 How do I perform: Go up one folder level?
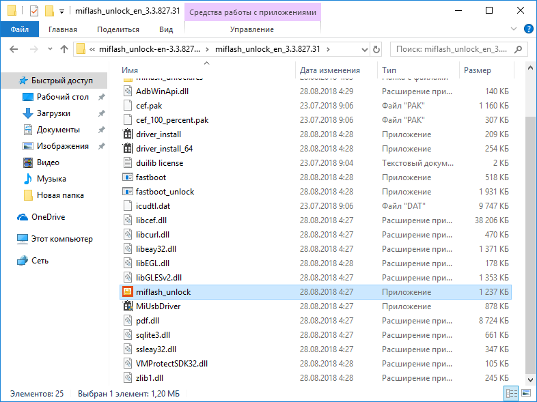click(64, 49)
